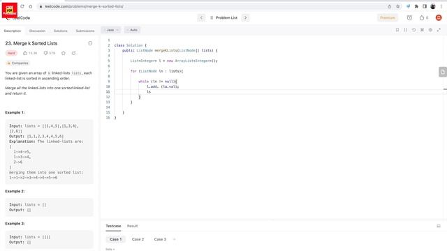Image resolution: width=447 pixels, height=251 pixels.
Task: Click the '23. Merge k Sorted Lists' title
Action: click(31, 43)
